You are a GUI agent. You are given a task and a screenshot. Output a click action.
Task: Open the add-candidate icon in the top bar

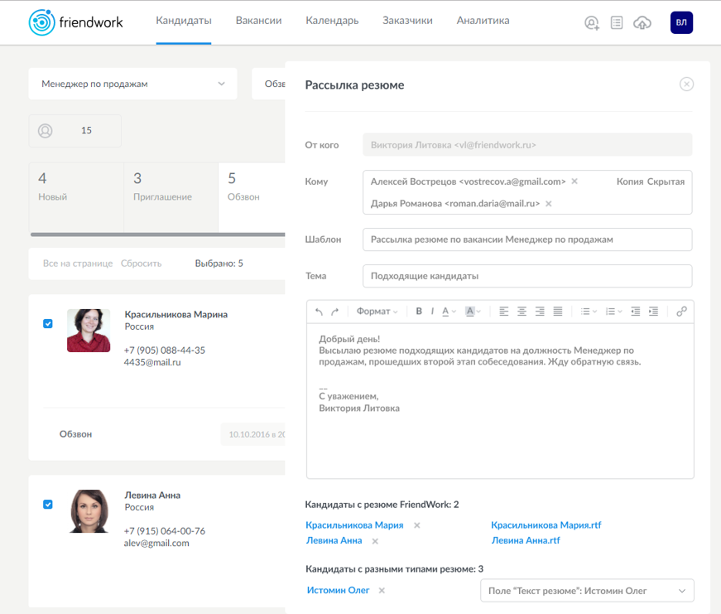pos(591,22)
